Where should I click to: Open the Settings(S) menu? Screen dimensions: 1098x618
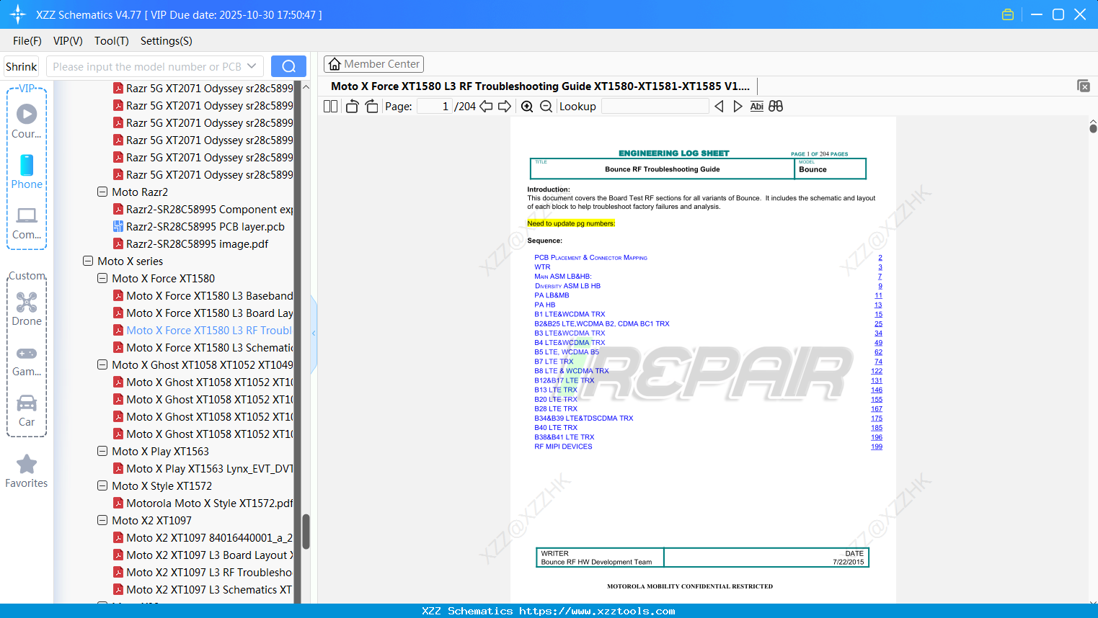pos(165,41)
